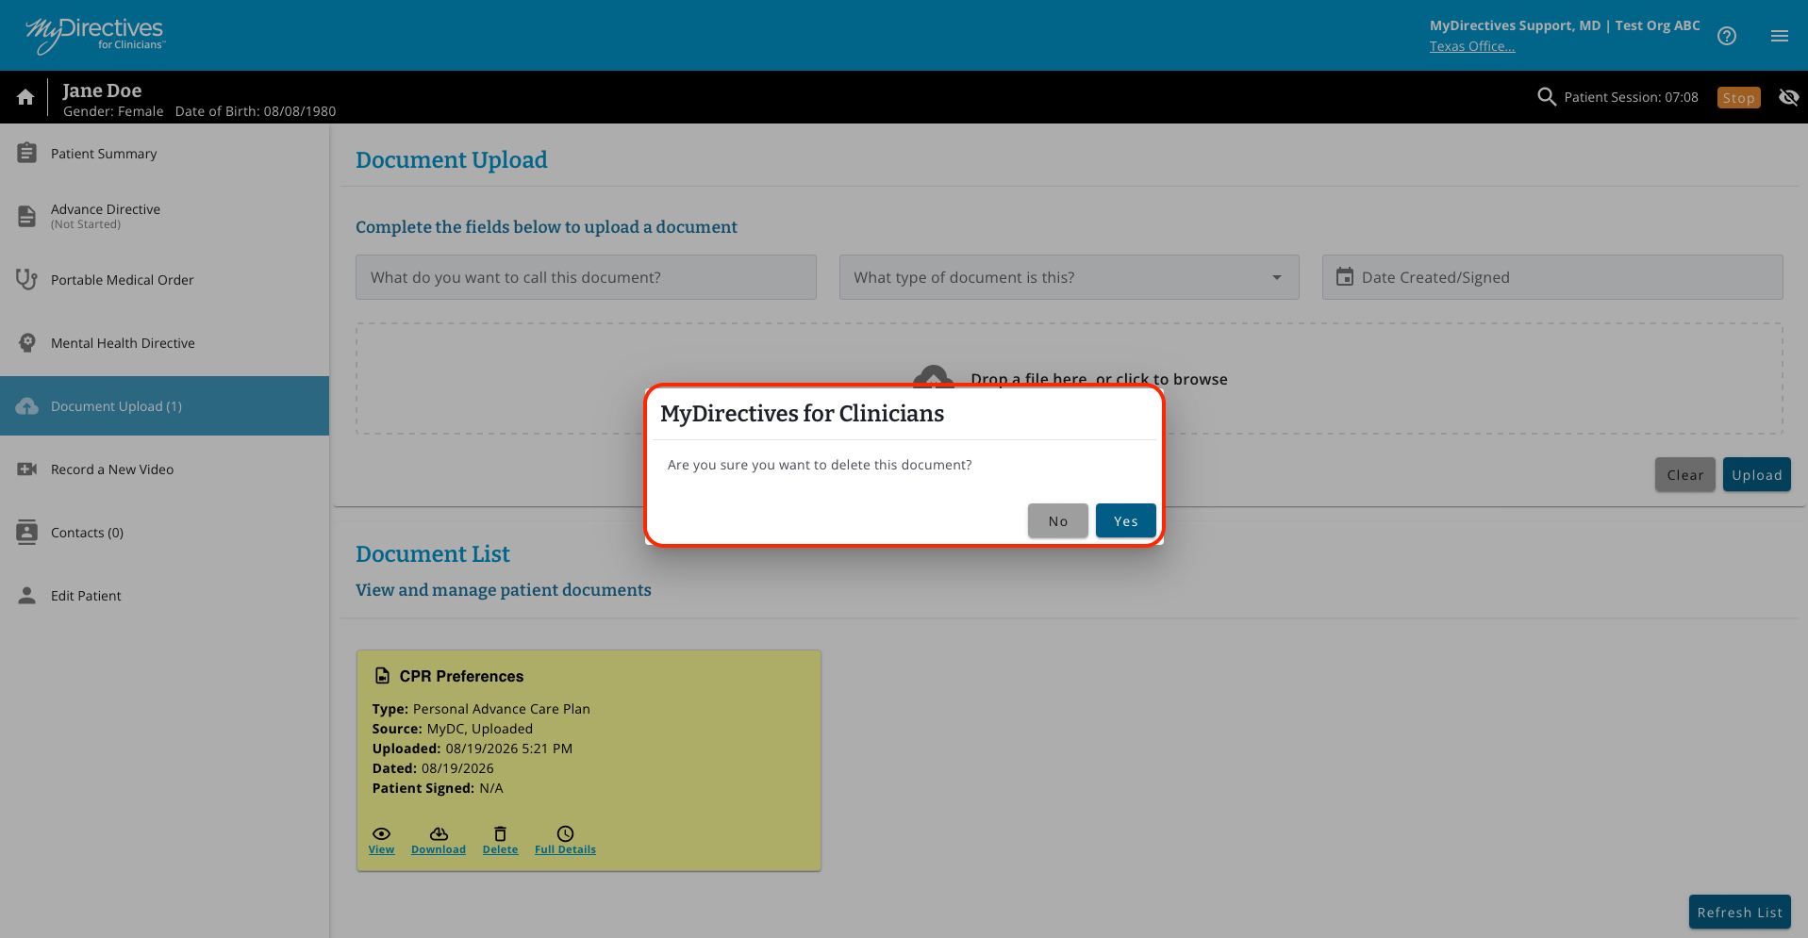This screenshot has height=938, width=1808.
Task: Click the 'Patient Session: 07:08' timer text
Action: 1631,97
